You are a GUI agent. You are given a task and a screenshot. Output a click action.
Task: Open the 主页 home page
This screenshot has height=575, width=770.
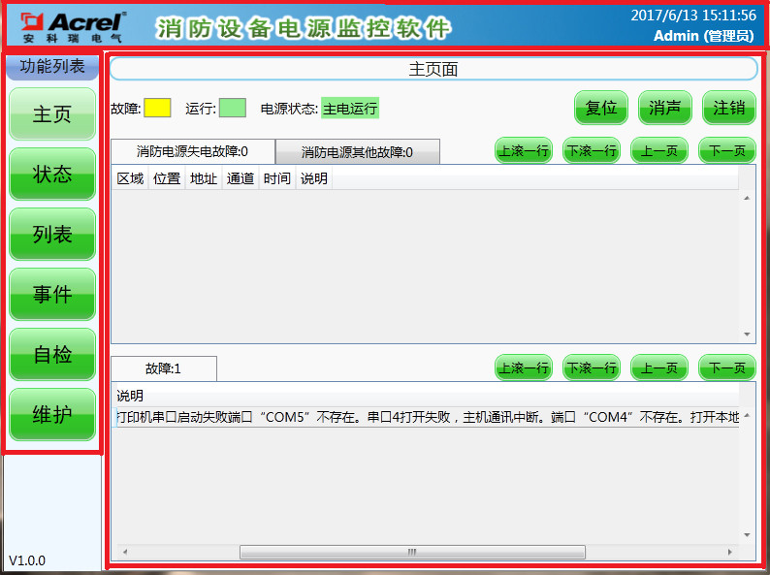(x=52, y=114)
